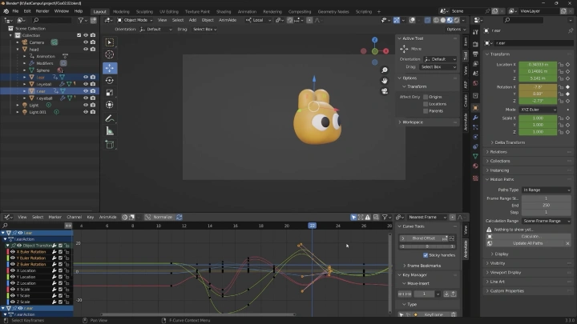Image resolution: width=577 pixels, height=324 pixels.
Task: Click the lock icon beside Scale X
Action: 561,118
